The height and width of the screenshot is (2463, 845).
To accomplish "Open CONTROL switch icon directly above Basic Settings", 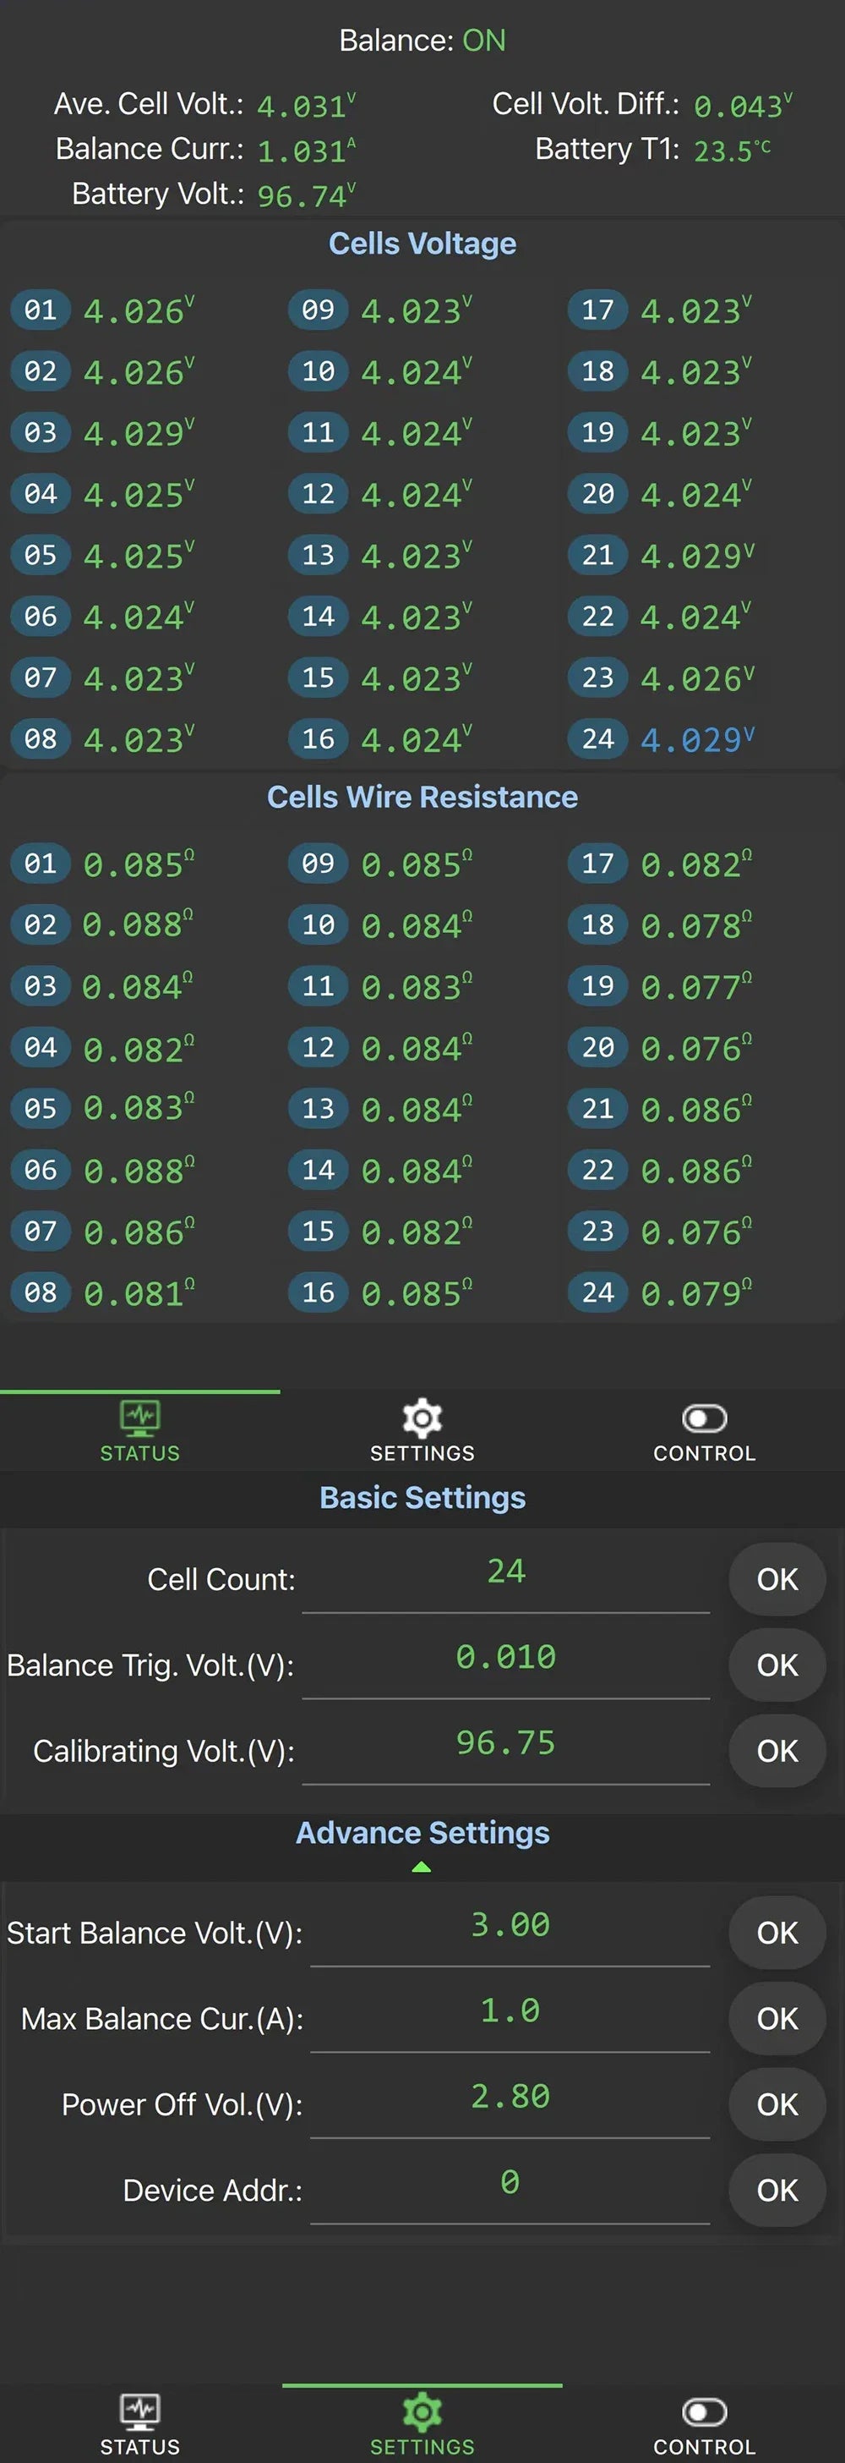I will pyautogui.click(x=705, y=1417).
